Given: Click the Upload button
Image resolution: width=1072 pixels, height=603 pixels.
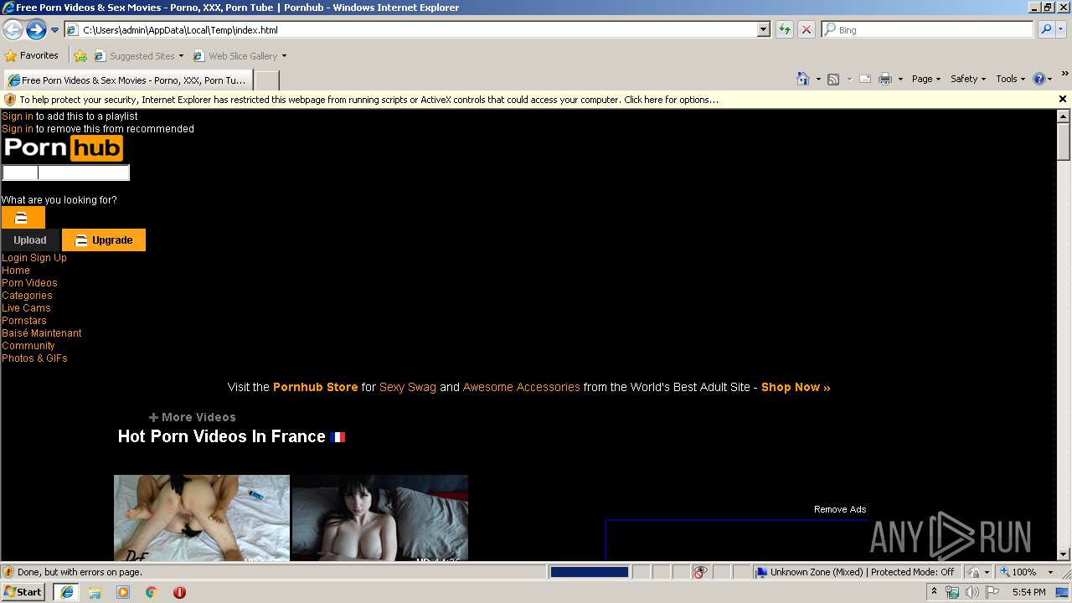Looking at the screenshot, I should (x=30, y=240).
